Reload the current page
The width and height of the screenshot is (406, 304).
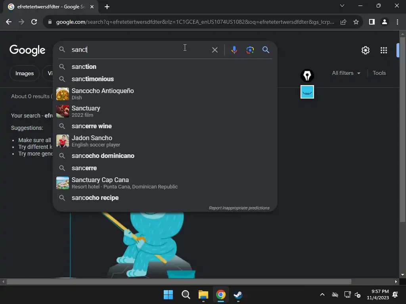(34, 22)
